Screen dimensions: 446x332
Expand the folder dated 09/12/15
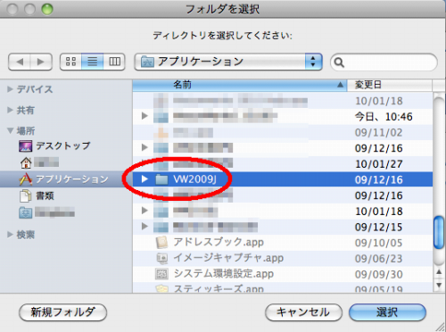tap(145, 227)
